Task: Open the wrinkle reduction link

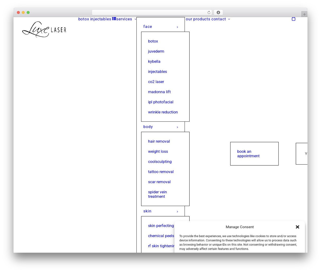Action: click(163, 112)
